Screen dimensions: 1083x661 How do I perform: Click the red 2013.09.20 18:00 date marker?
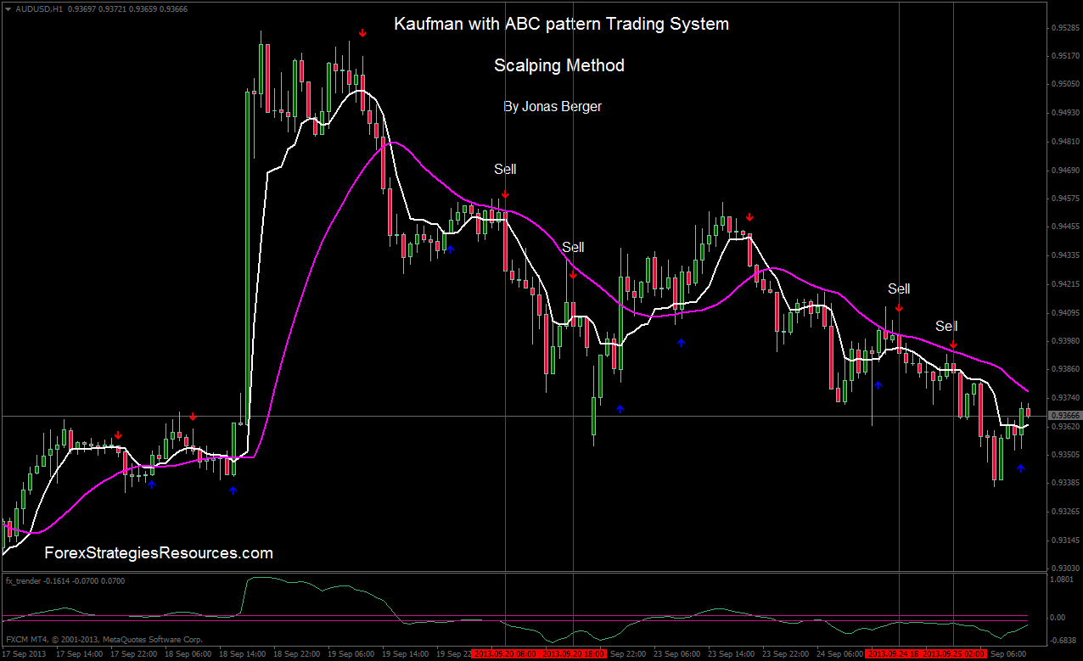575,655
